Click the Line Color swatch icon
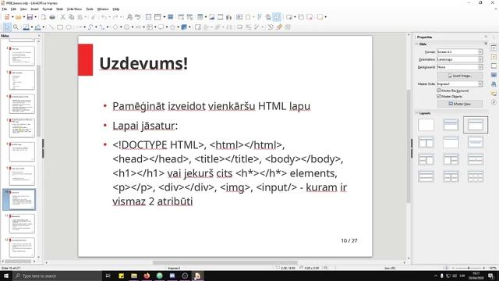 click(x=27, y=27)
